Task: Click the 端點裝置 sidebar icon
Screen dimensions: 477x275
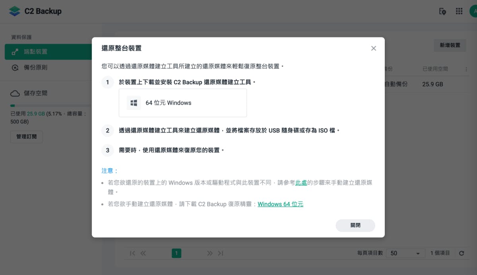Action: click(x=15, y=52)
